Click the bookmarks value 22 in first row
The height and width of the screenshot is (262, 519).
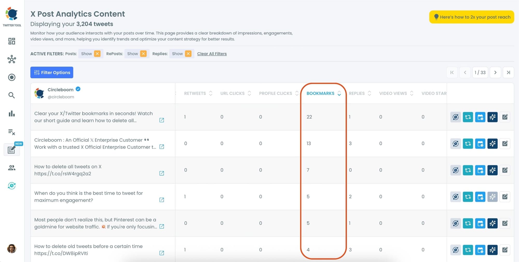click(x=309, y=117)
